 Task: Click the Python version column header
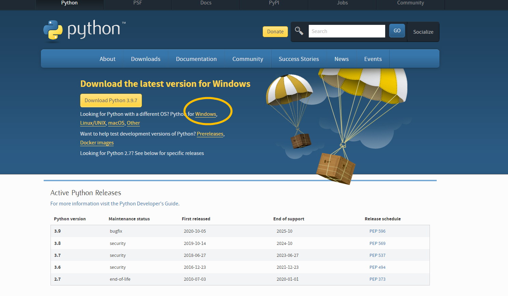click(70, 219)
